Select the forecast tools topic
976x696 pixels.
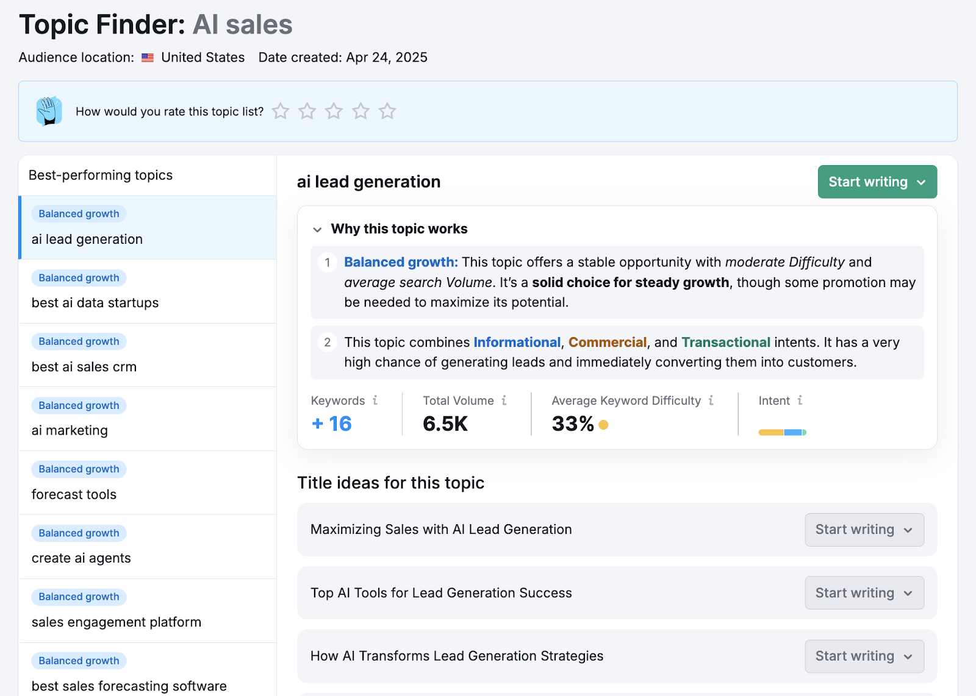coord(74,494)
